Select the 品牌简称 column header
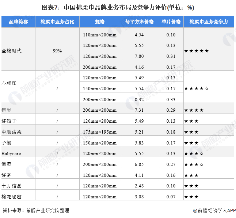236x218 pixels. [x=18, y=22]
